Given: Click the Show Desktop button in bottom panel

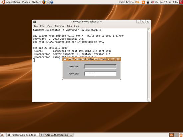Looking at the screenshot, I should pyautogui.click(x=2, y=135).
